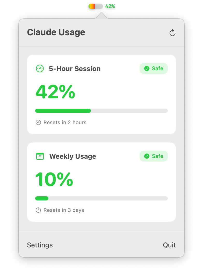Click the large 42% session figure

pos(55,92)
